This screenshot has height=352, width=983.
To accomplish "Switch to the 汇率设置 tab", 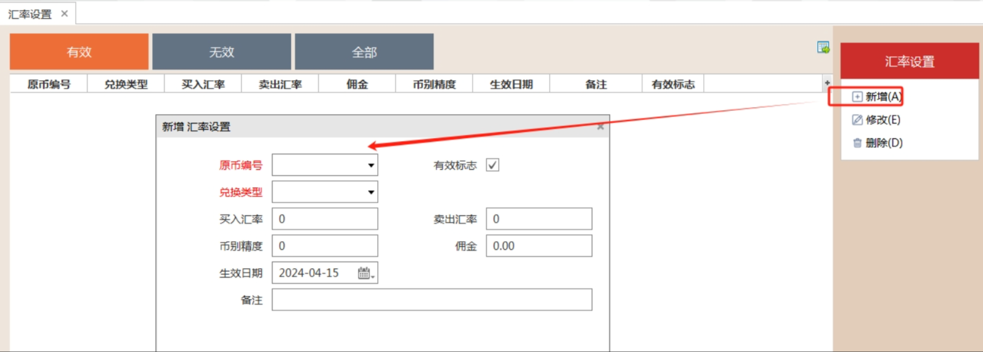I will click(30, 14).
